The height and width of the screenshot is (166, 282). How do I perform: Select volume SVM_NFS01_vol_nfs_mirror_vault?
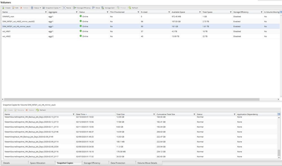pos(140,26)
